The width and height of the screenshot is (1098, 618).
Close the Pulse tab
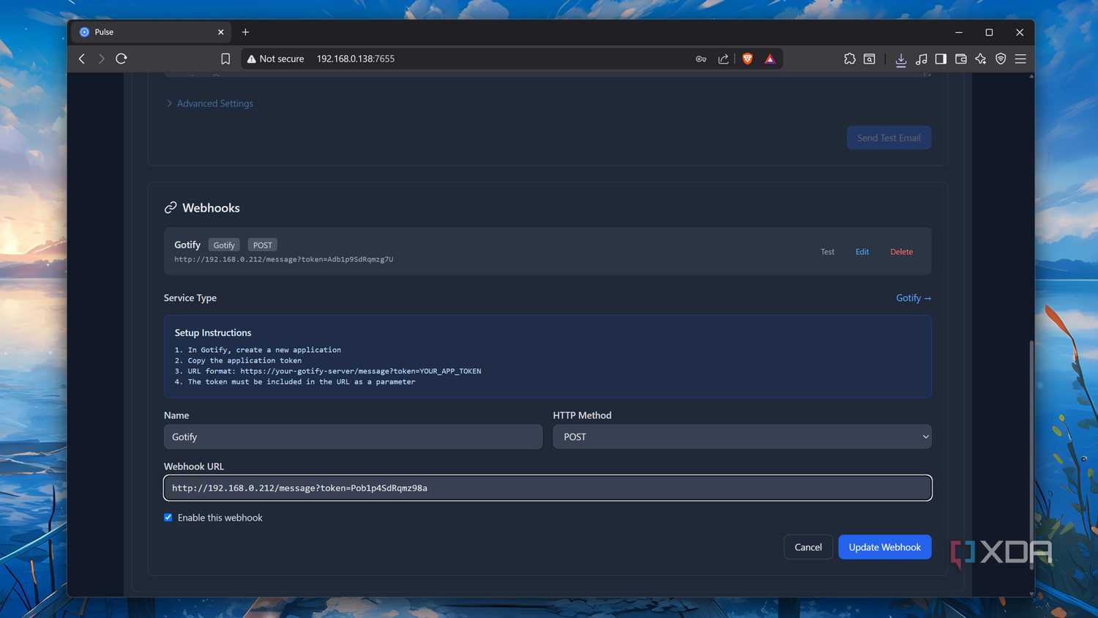(221, 32)
